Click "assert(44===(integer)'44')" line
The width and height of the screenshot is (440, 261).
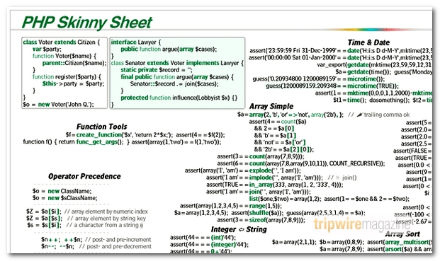[x=209, y=245]
